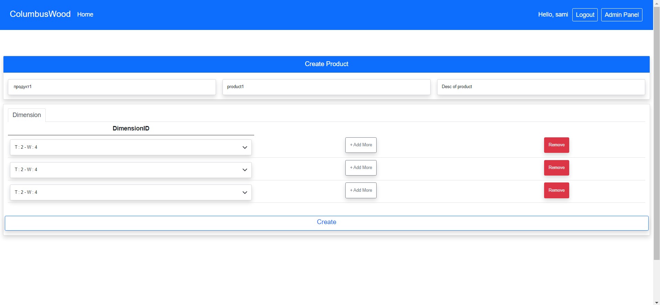660x305 pixels.
Task: Click the ColumbusWood brand logo
Action: [40, 14]
